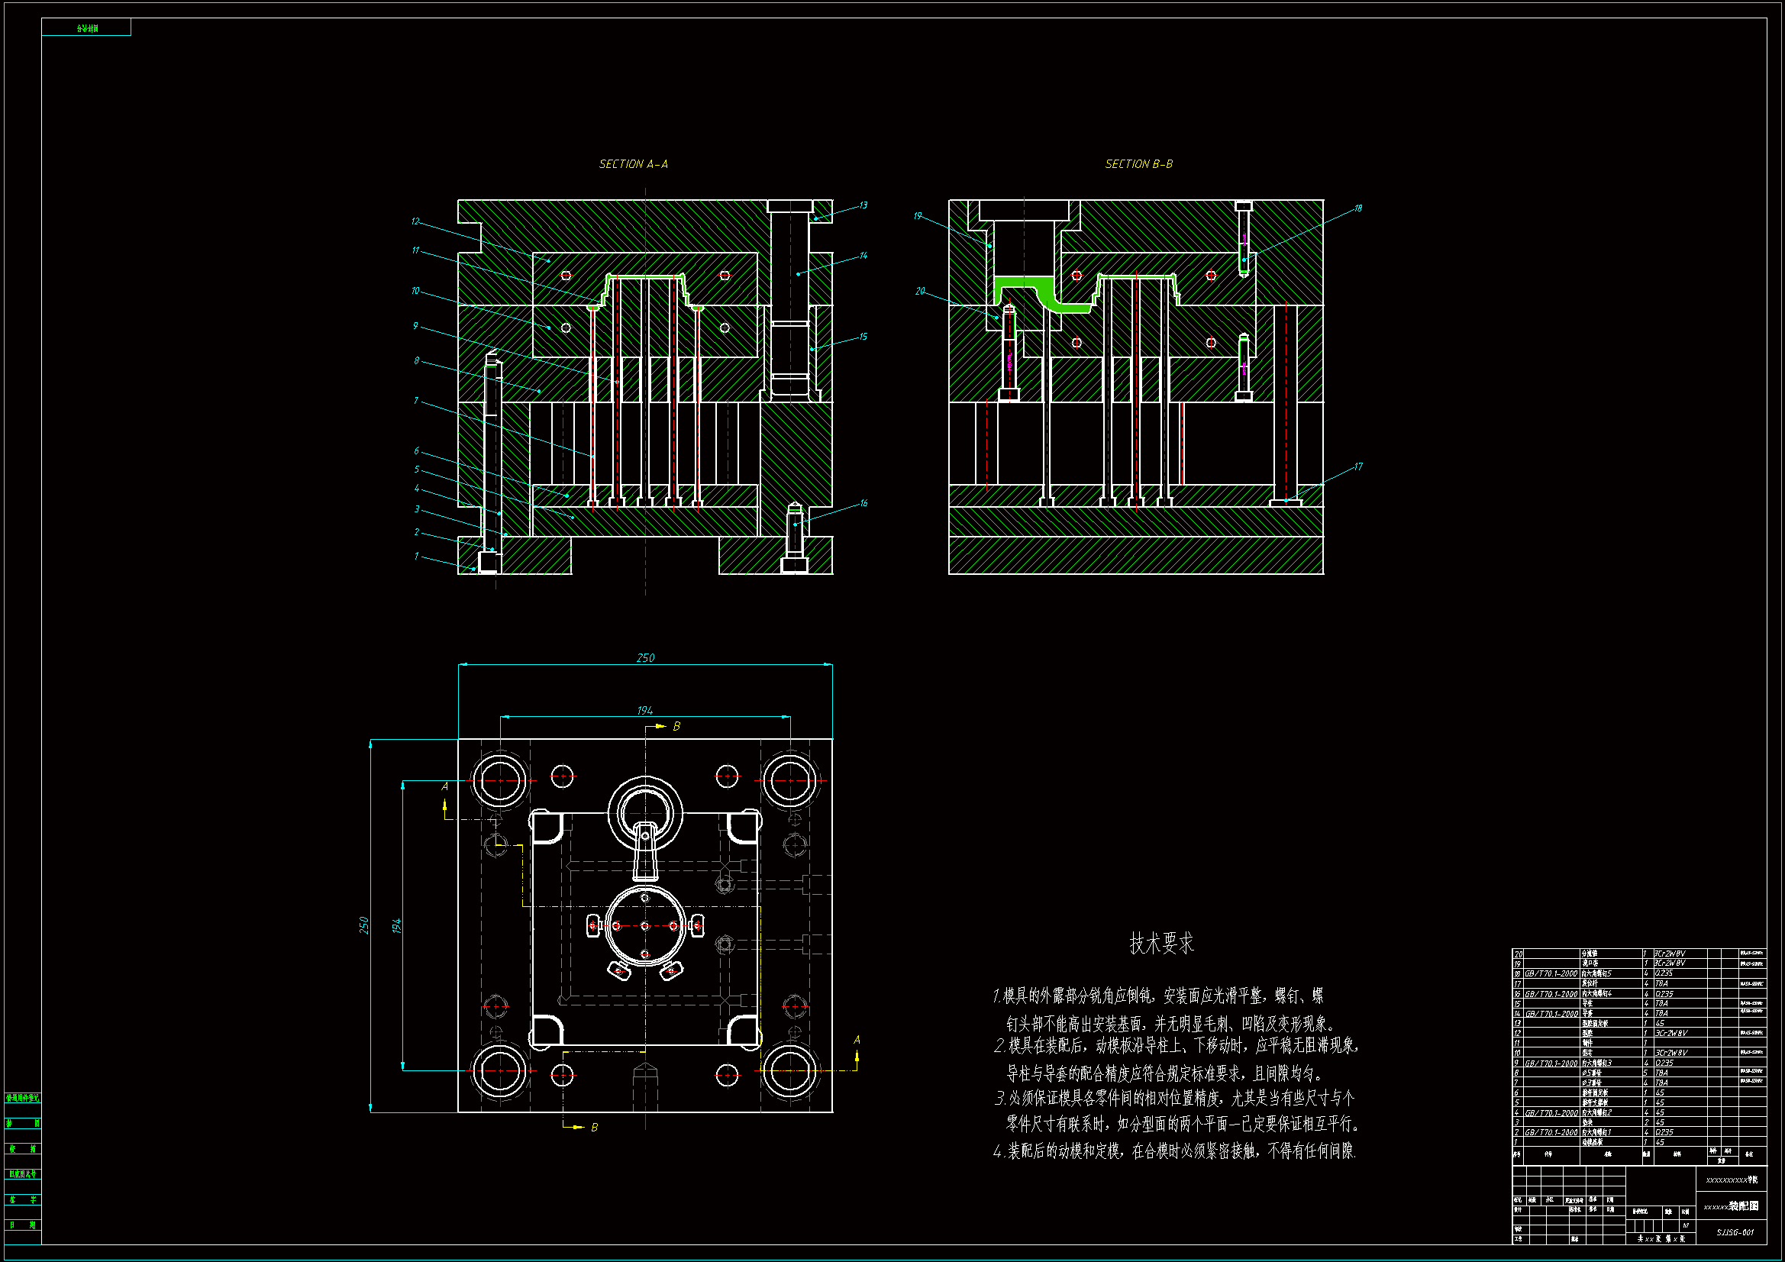Click the 3Cr2W8V material in row 20
The image size is (1785, 1262).
pos(1670,954)
